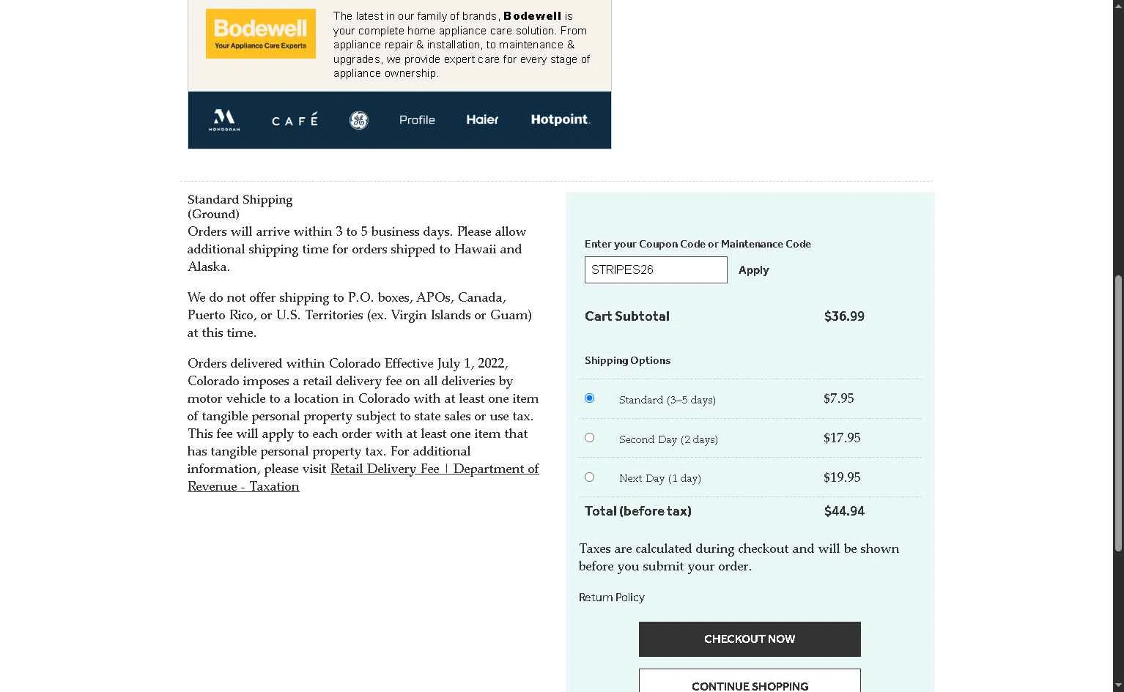Click the Bodewell yellow logo
The image size is (1124, 692).
(x=261, y=34)
